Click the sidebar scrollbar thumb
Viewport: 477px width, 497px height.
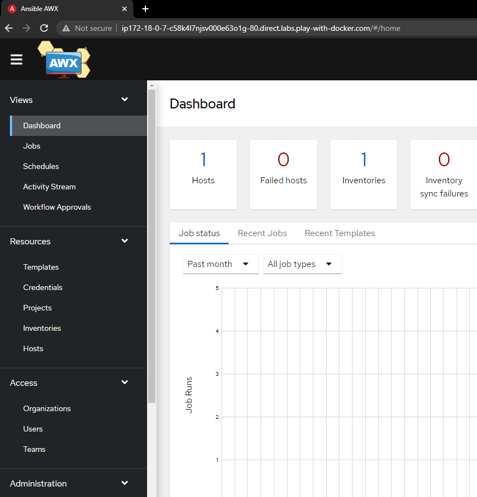(x=151, y=246)
